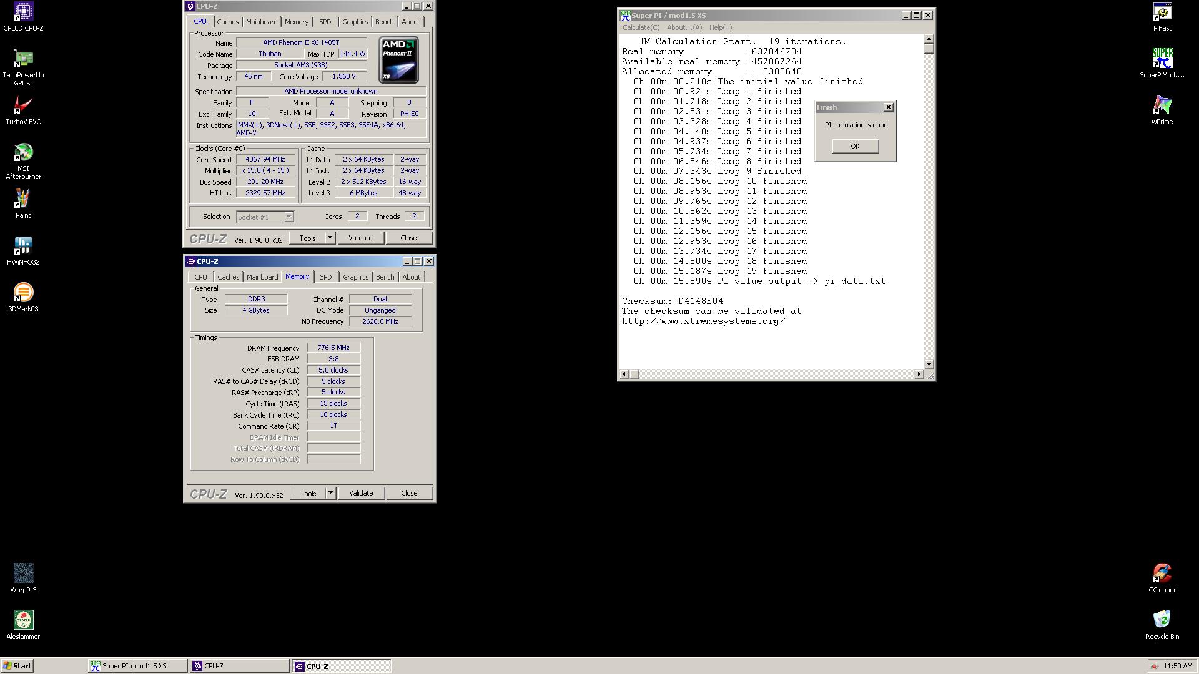Click the system tray icon near clock
Viewport: 1199px width, 674px height.
tap(1155, 666)
